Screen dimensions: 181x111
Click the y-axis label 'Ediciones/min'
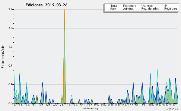coord(3,56)
